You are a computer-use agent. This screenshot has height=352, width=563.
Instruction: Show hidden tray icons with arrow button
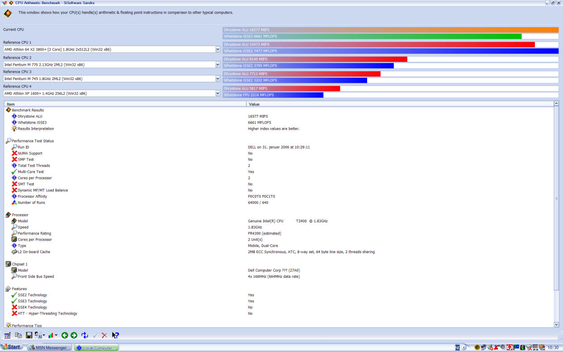click(464, 348)
